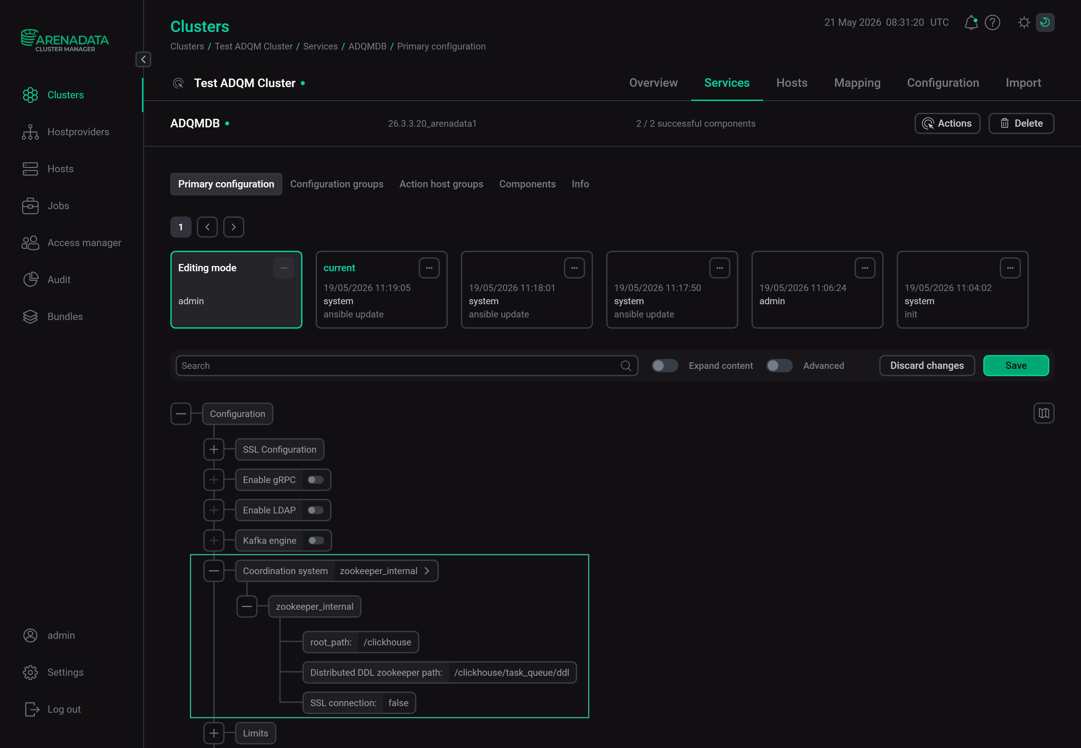Expand the Enable gRPC node
This screenshot has height=748, width=1081.
[x=214, y=480]
